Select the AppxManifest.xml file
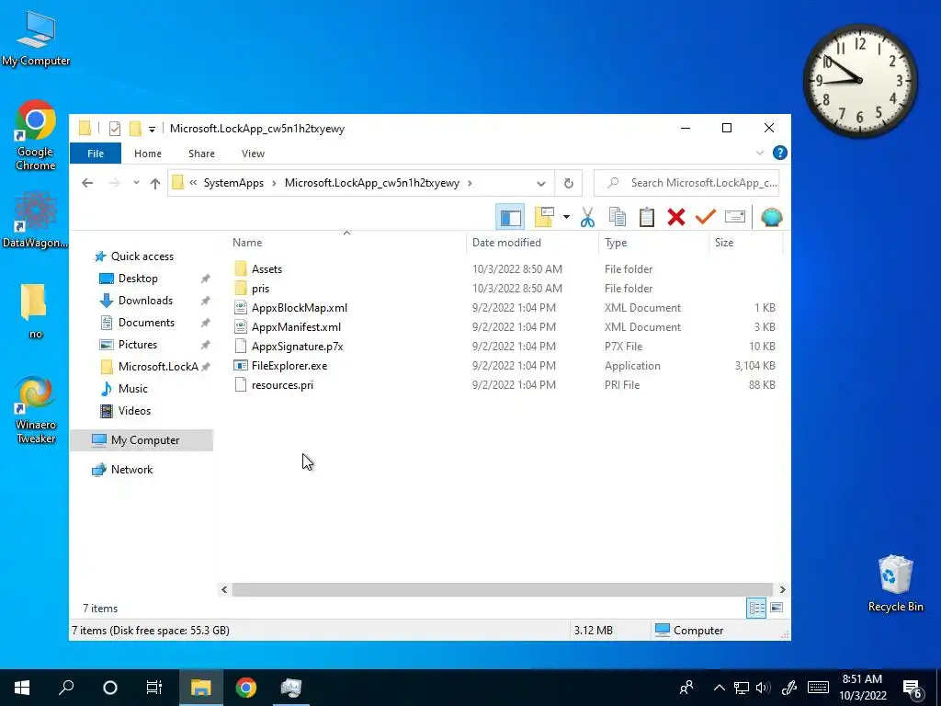The height and width of the screenshot is (706, 941). pos(296,326)
